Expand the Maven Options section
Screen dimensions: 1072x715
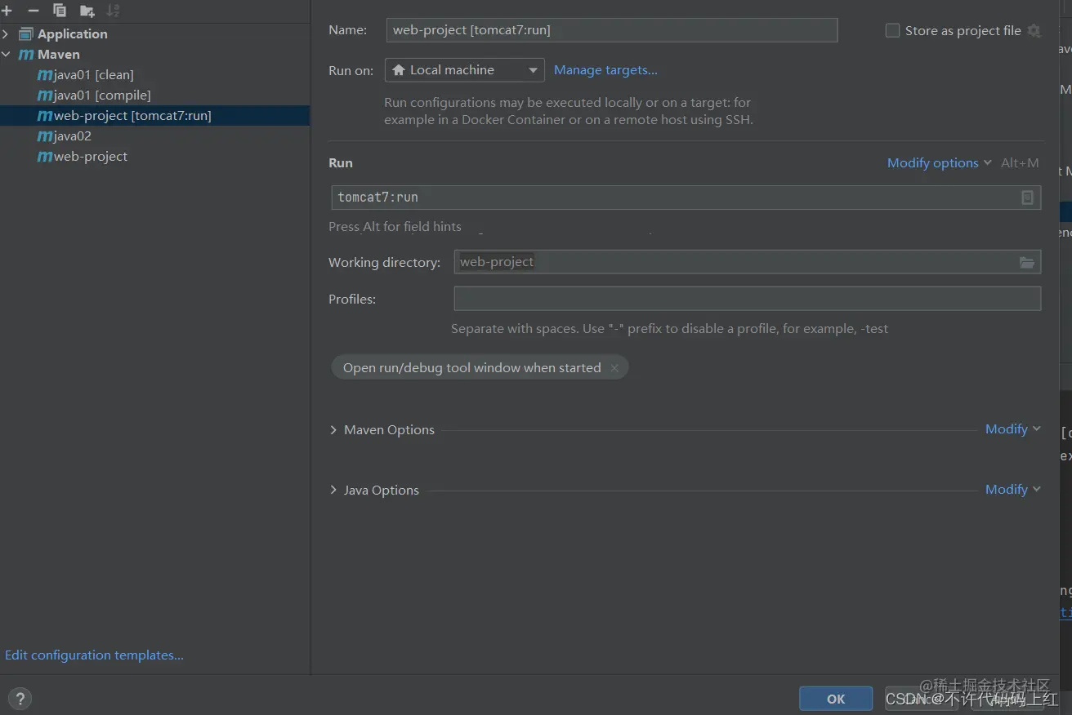[x=333, y=430]
